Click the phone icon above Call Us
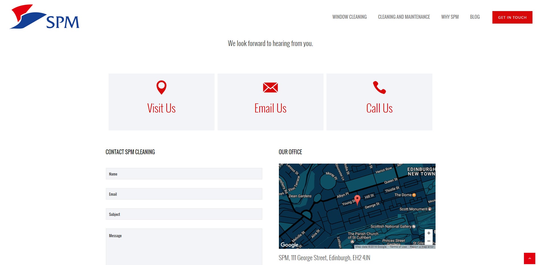 [379, 87]
